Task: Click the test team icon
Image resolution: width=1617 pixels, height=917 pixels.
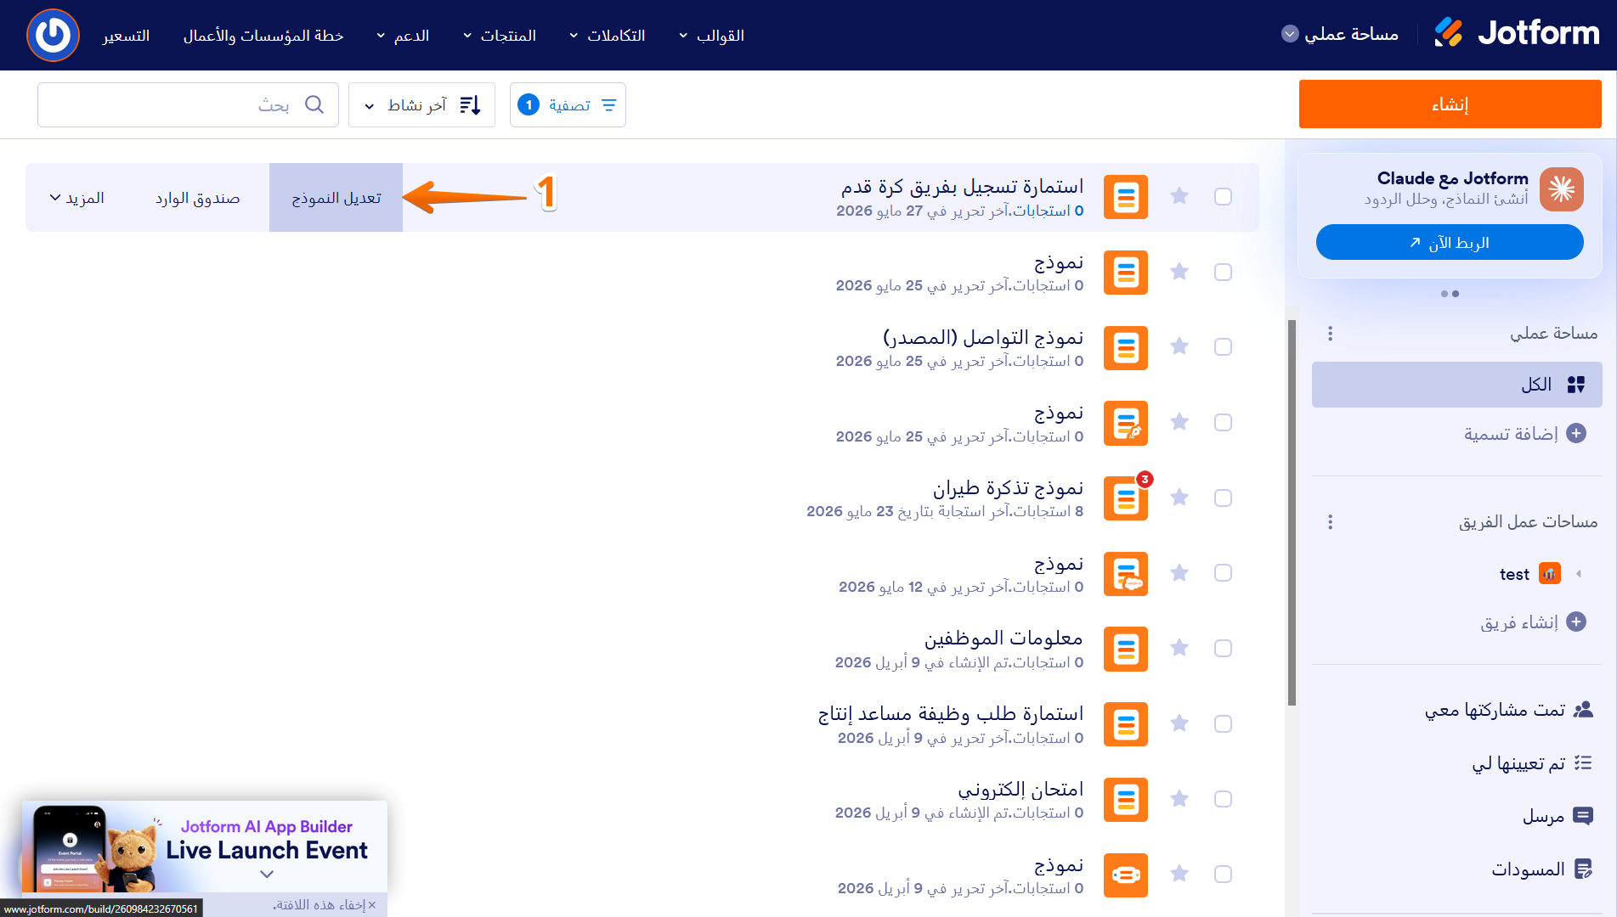Action: pos(1550,574)
